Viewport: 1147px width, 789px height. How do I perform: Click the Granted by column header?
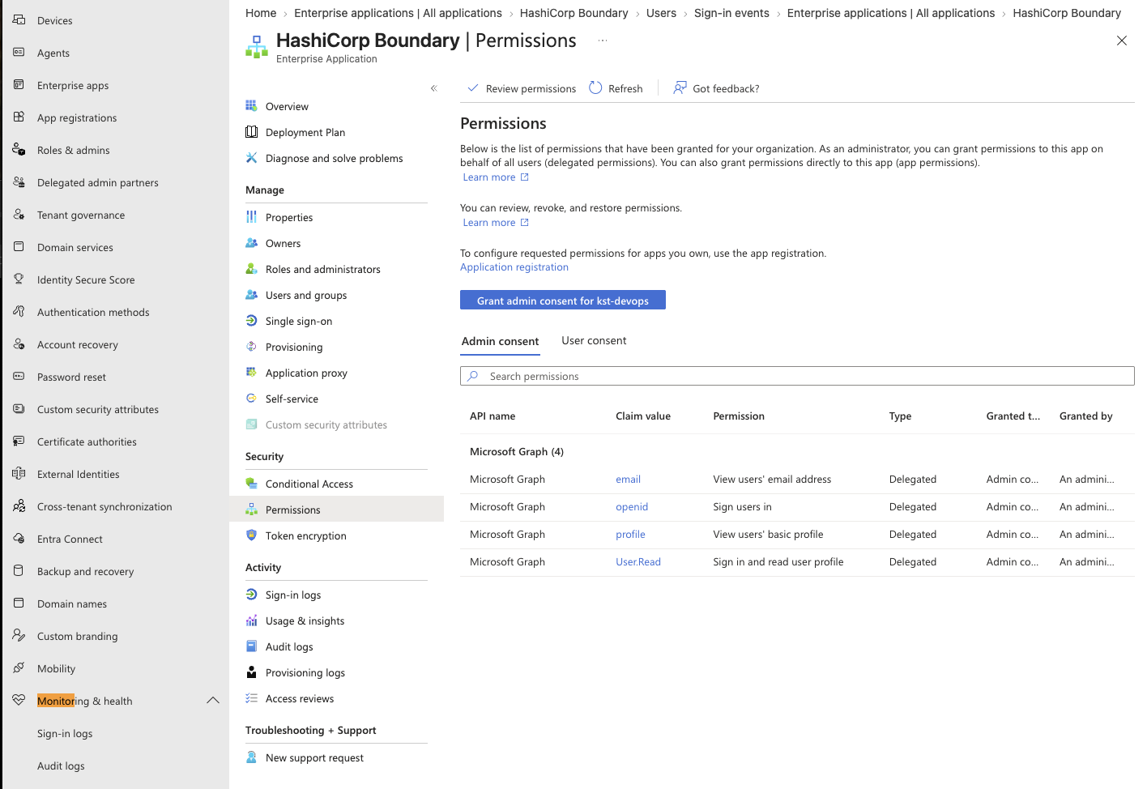click(1085, 416)
